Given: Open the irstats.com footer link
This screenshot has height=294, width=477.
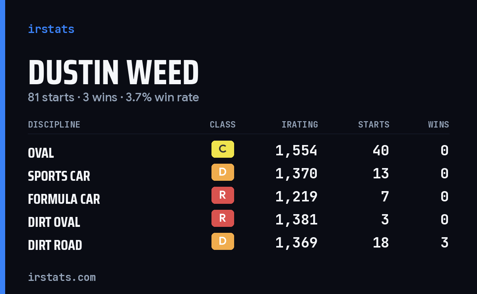Looking at the screenshot, I should 62,277.
